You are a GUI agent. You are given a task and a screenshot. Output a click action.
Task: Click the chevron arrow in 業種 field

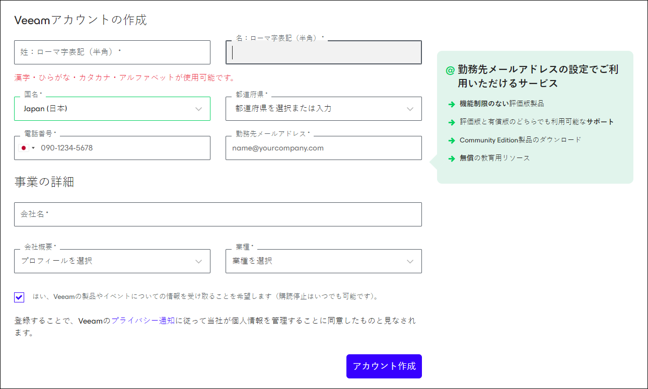(x=410, y=262)
